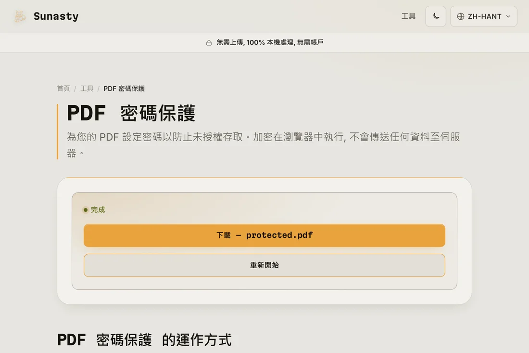Click the PDF 密碼保護 breadcrumb item
Viewport: 529px width, 353px height.
[x=124, y=89]
